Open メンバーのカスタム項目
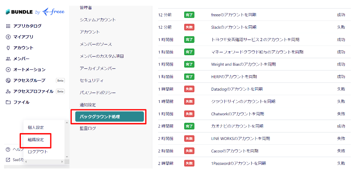The width and height of the screenshot is (359, 175). click(102, 56)
